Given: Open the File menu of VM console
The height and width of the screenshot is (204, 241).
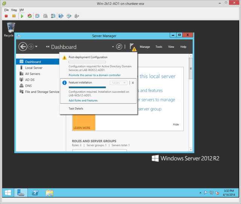Looking at the screenshot, I should (6, 10).
